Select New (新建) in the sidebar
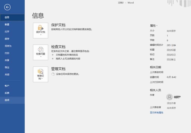This screenshot has width=191, height=133. coord(7,25)
